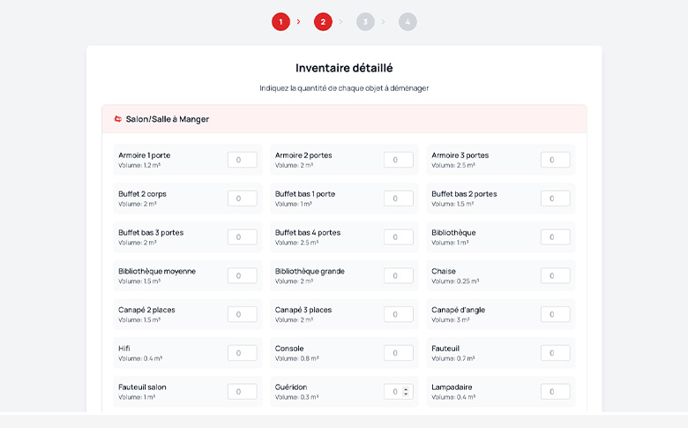Open the step 4 circle
This screenshot has width=688, height=428.
point(408,22)
